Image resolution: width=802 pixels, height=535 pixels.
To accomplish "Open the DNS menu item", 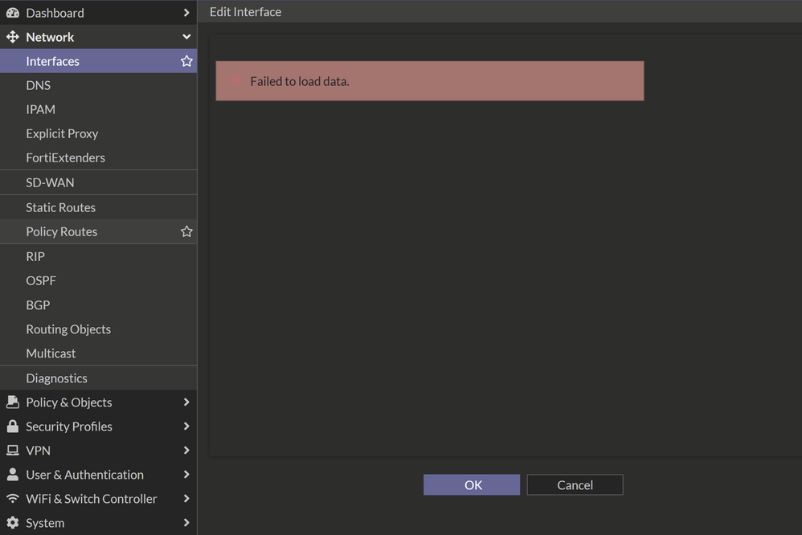I will click(x=38, y=85).
